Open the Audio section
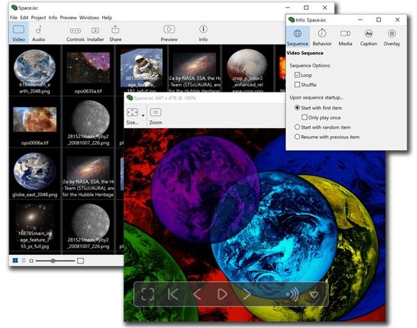The image size is (417, 328). 38,33
